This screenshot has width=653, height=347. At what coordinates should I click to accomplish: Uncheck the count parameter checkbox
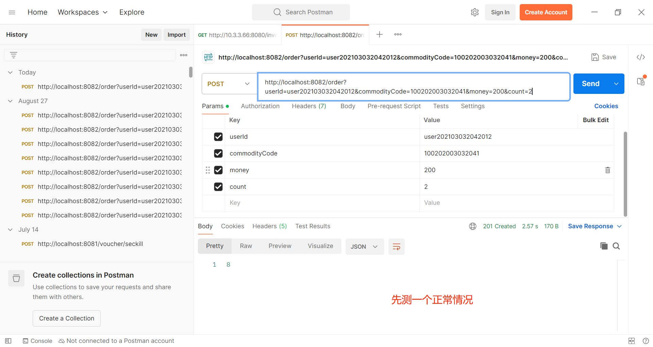point(218,187)
